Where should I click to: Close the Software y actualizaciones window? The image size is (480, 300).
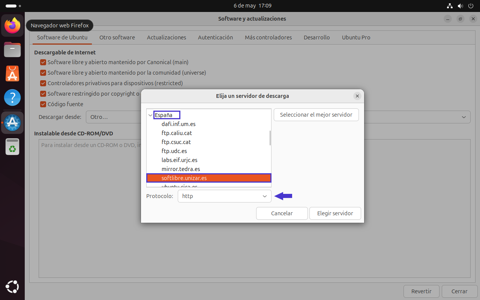[473, 19]
